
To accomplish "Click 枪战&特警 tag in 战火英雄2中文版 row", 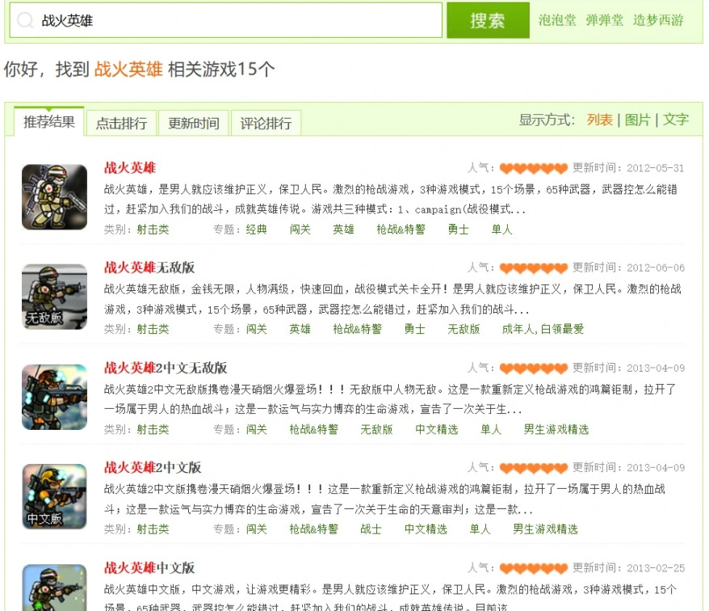I will coord(314,529).
